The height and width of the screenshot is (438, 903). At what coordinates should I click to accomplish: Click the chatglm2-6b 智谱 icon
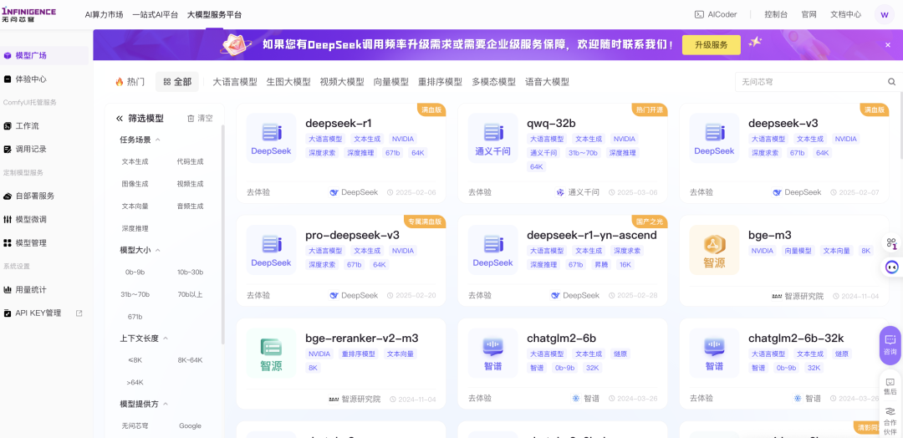click(492, 353)
